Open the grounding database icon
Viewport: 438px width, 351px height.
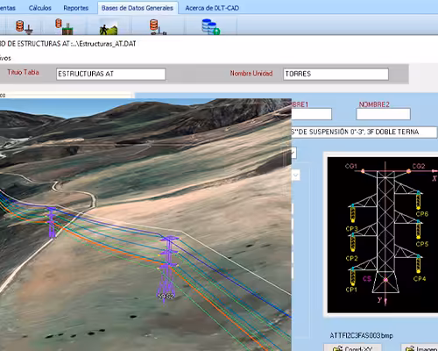24,27
